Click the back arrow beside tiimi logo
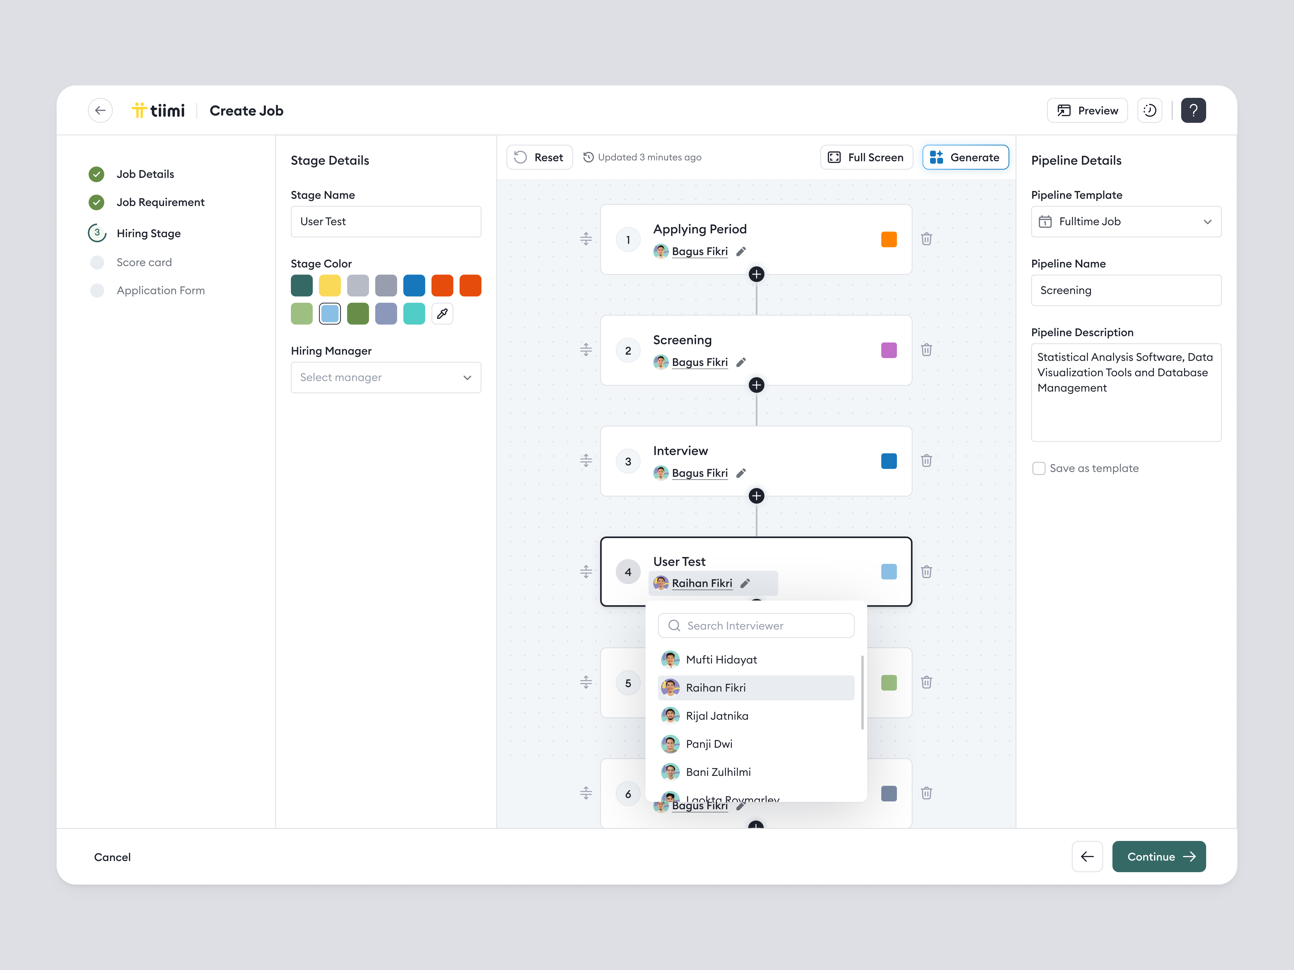Image resolution: width=1294 pixels, height=970 pixels. [100, 110]
